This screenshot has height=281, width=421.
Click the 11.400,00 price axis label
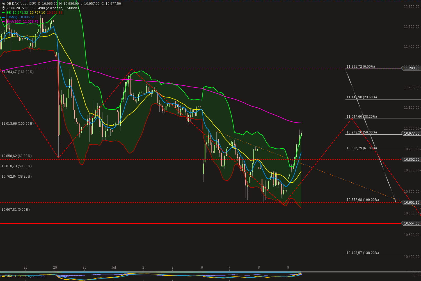pyautogui.click(x=412, y=47)
